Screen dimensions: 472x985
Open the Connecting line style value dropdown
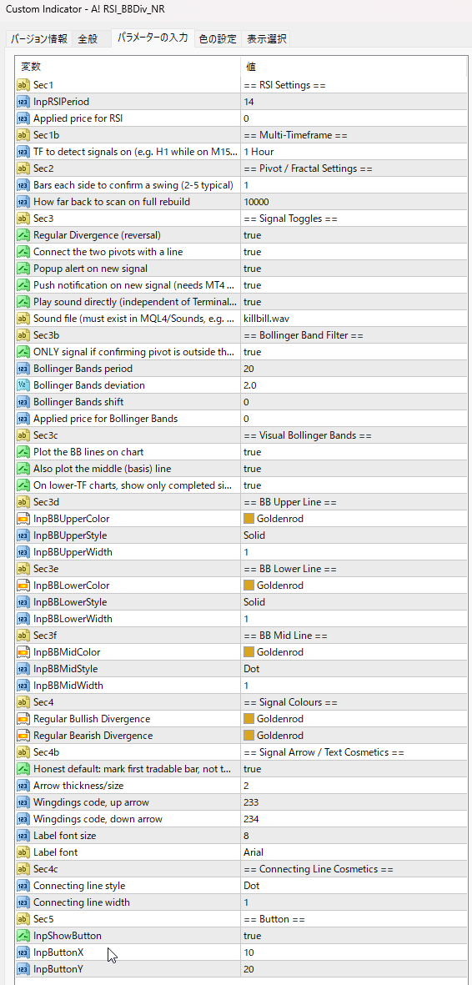click(x=354, y=886)
